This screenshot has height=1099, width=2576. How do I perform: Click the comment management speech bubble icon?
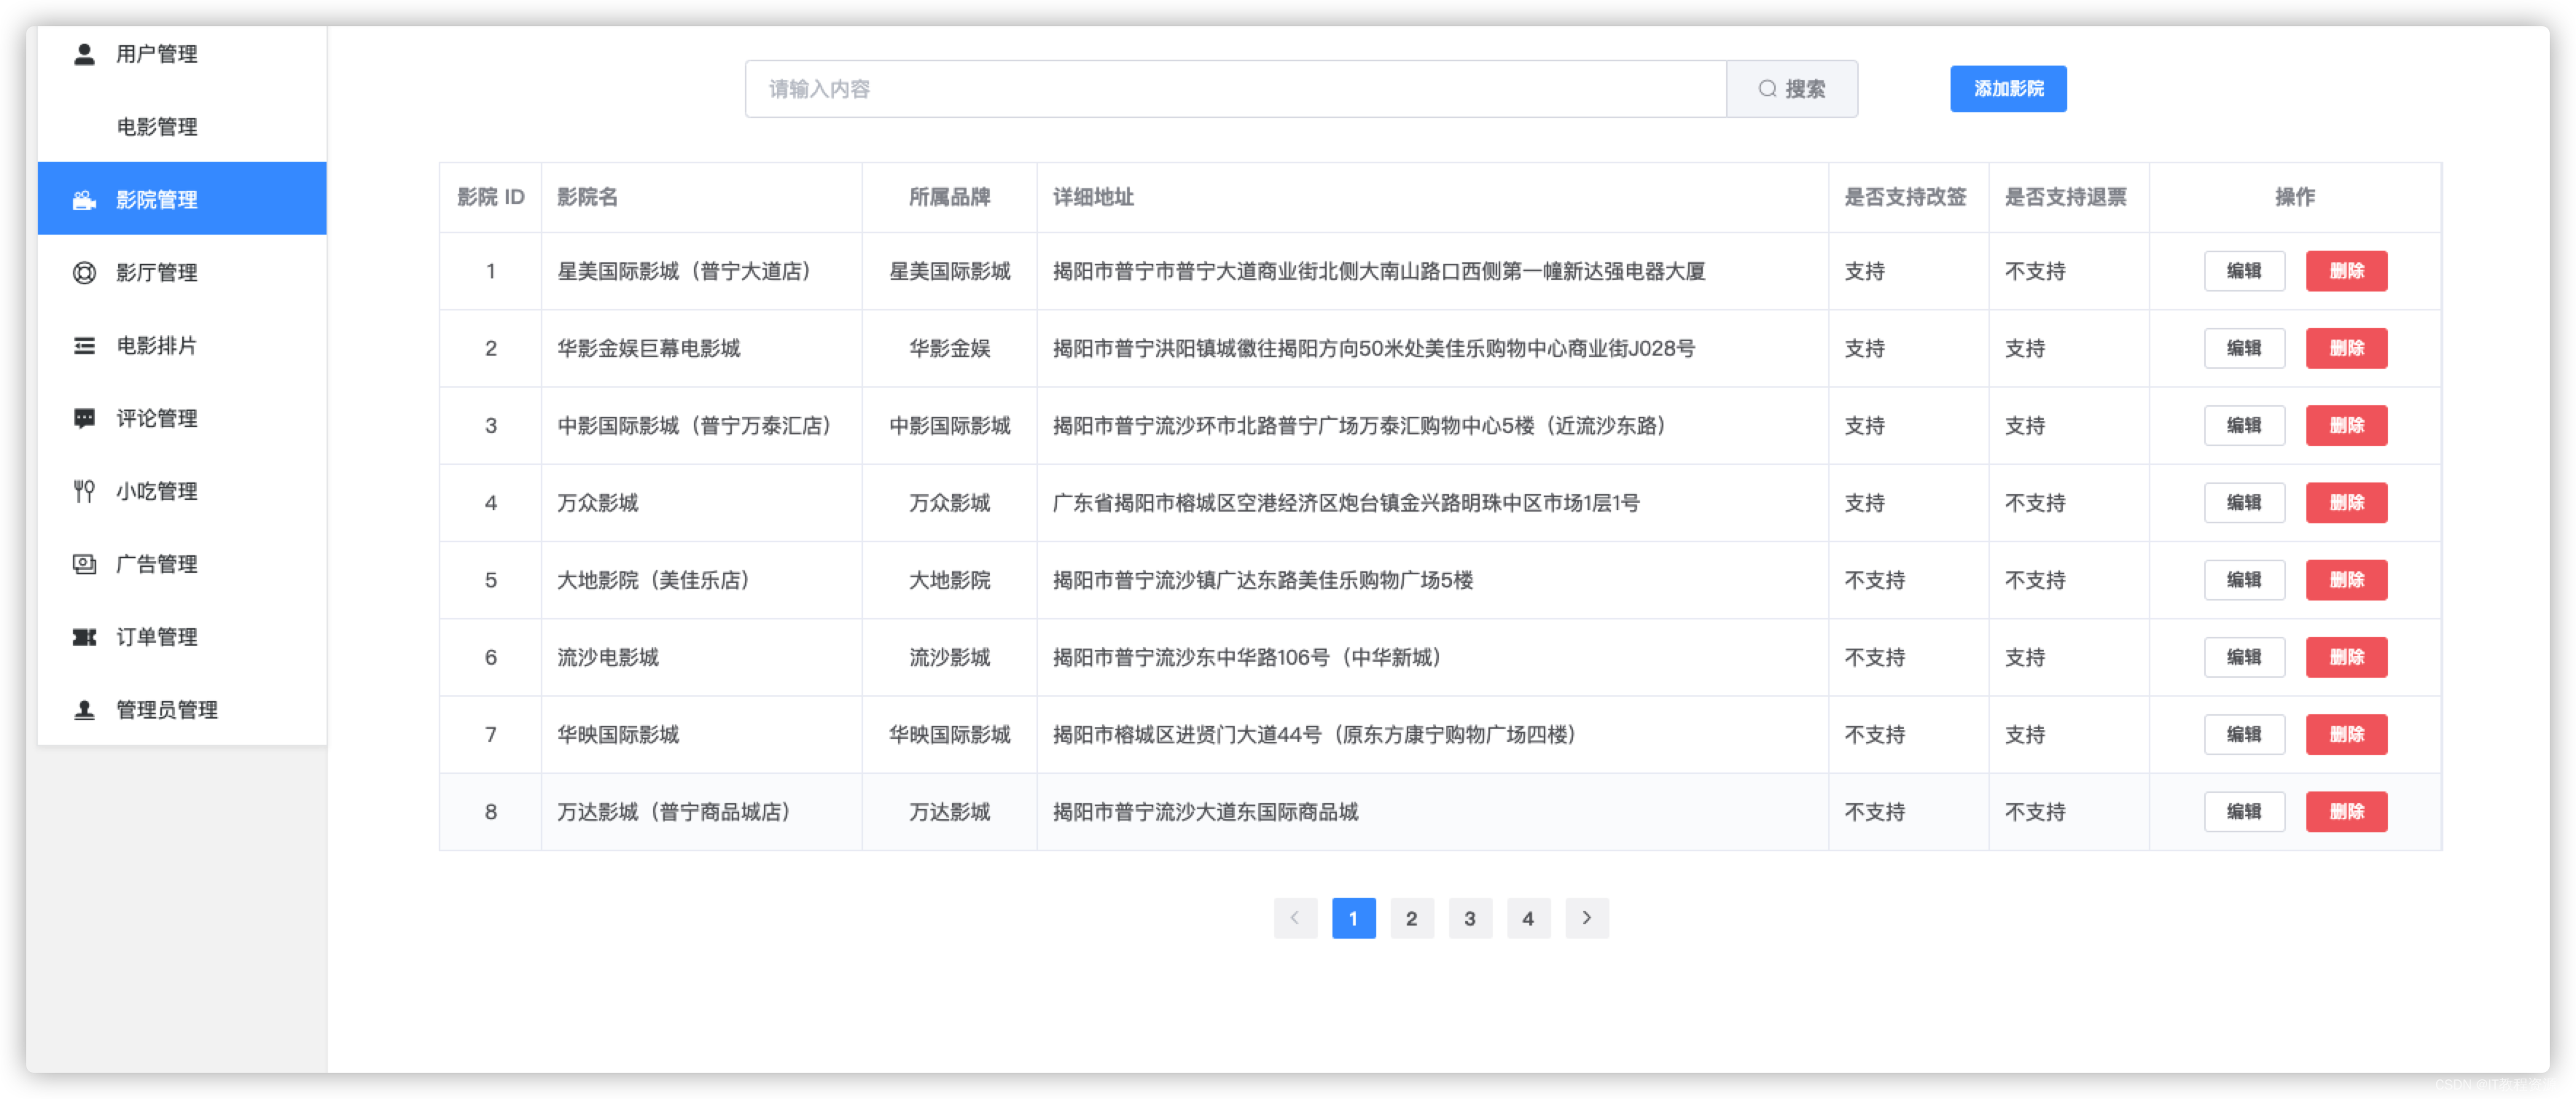[x=84, y=419]
